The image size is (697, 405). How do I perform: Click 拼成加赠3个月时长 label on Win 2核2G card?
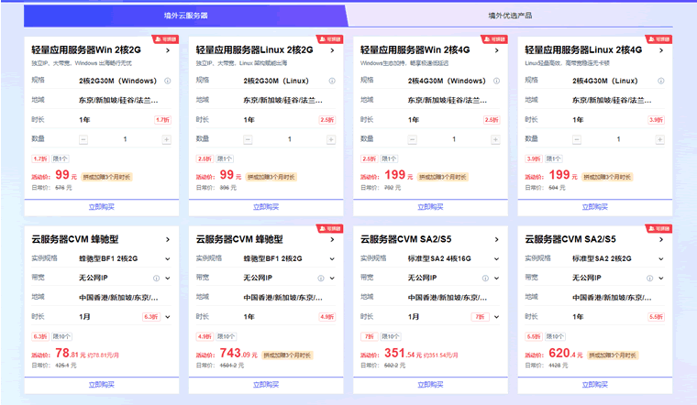coord(106,177)
